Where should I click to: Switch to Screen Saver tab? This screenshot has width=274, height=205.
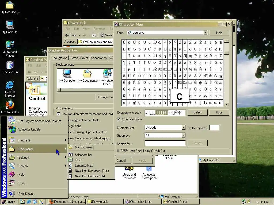pos(79,58)
